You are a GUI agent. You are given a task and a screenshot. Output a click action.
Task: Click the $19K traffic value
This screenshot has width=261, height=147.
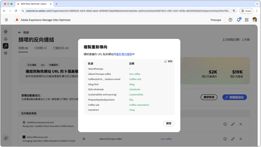[x=237, y=72]
